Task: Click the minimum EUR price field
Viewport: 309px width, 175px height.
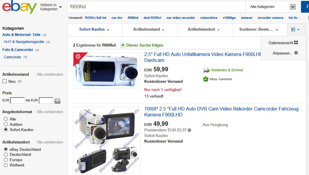Action: [x=17, y=100]
